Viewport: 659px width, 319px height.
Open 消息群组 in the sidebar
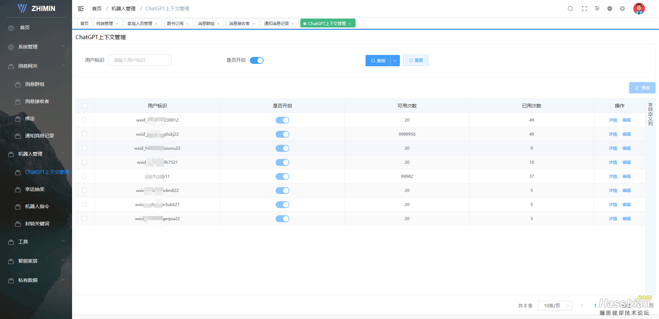(36, 84)
